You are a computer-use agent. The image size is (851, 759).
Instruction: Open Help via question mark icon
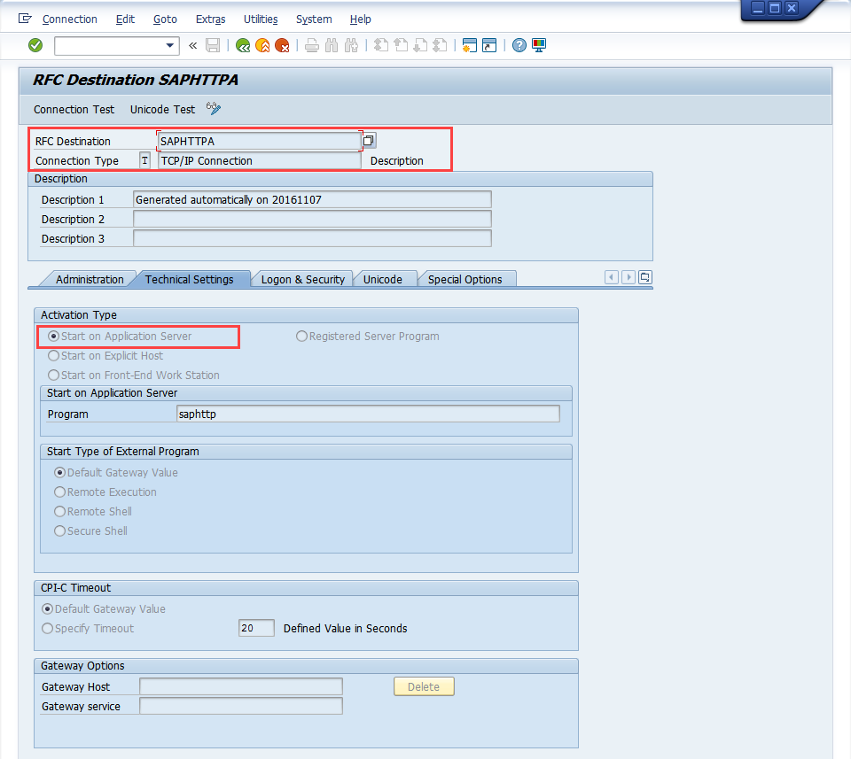coord(519,45)
